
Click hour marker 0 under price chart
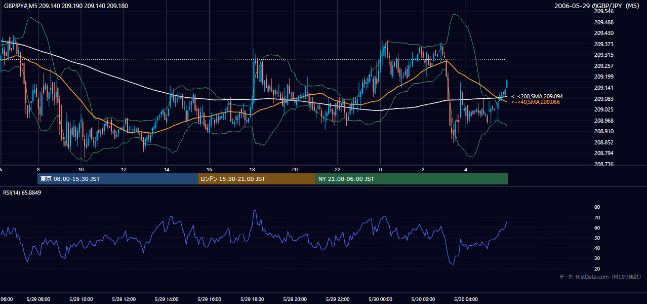coord(380,169)
